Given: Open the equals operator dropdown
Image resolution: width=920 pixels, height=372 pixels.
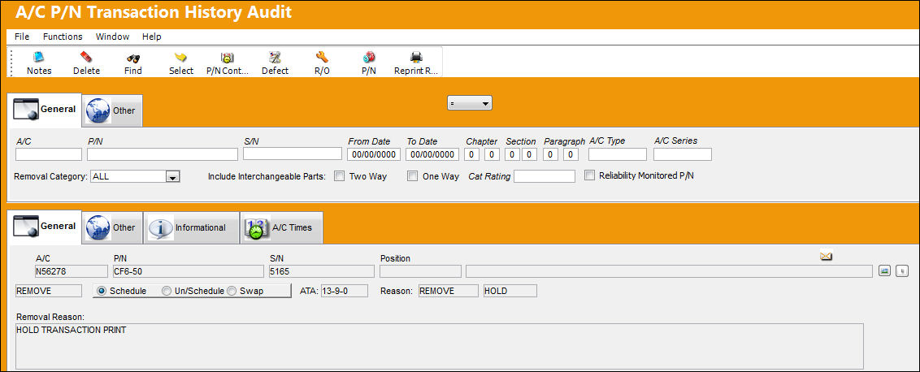Looking at the screenshot, I should click(470, 103).
